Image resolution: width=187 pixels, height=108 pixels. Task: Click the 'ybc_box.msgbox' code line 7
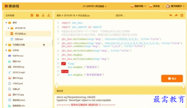(72, 55)
